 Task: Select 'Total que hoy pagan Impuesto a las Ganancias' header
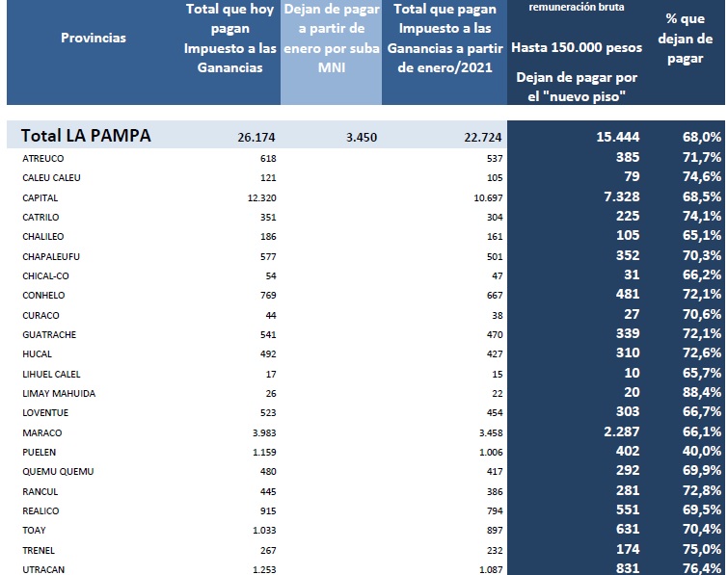pyautogui.click(x=229, y=39)
